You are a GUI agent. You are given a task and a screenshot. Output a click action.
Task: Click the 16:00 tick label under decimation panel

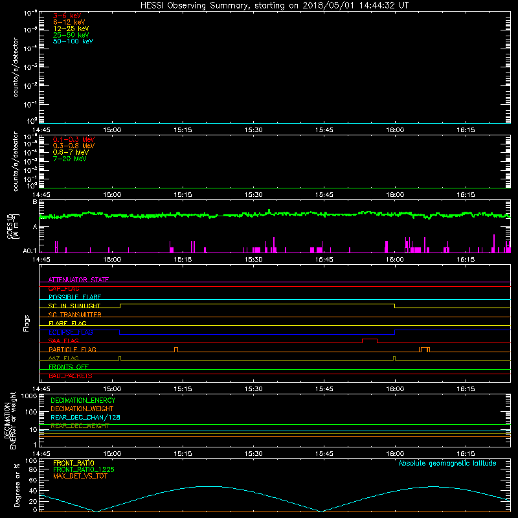pos(395,454)
